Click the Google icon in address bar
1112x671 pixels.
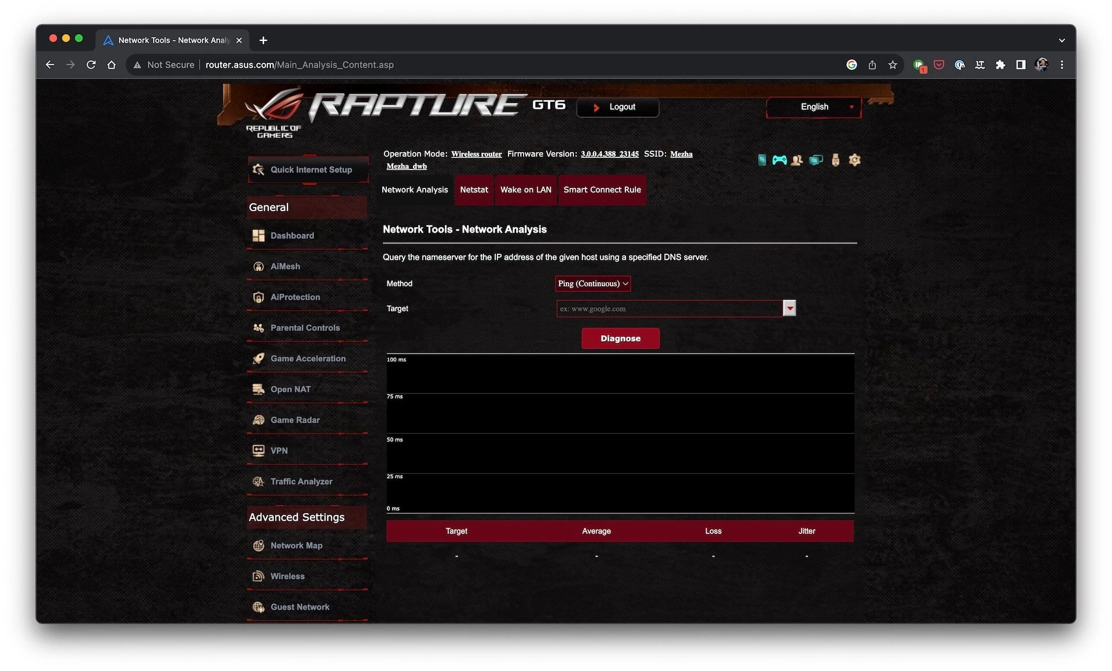click(x=851, y=65)
